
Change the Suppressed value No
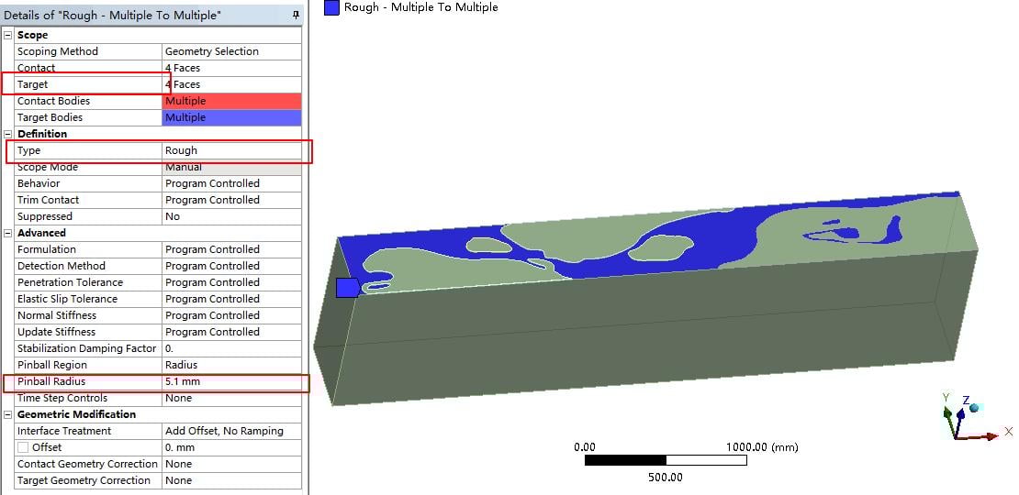[x=231, y=216]
